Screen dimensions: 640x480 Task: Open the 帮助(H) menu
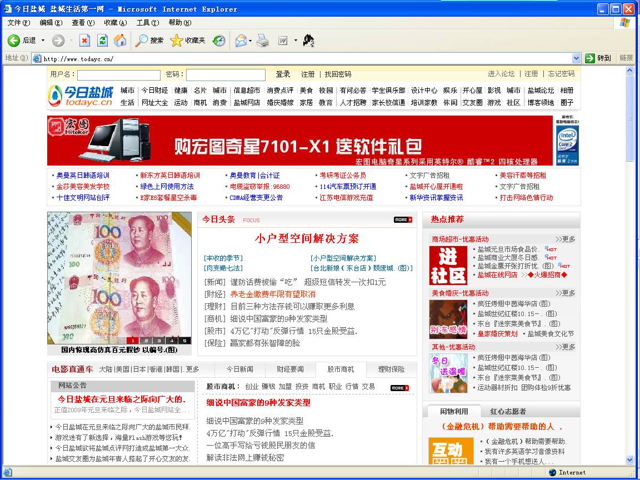180,22
